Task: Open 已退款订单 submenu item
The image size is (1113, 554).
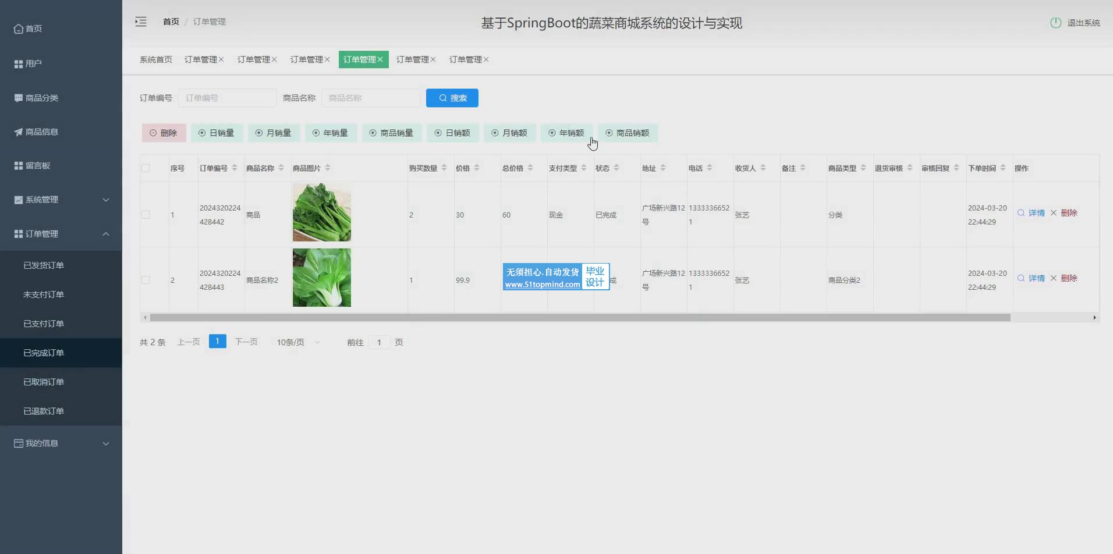Action: pyautogui.click(x=61, y=411)
